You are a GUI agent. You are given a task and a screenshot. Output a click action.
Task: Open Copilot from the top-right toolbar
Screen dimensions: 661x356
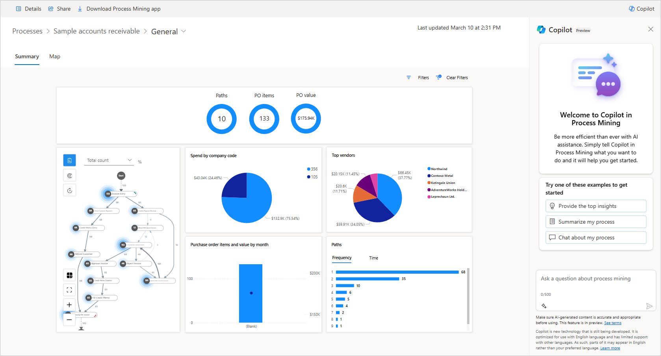tap(641, 8)
